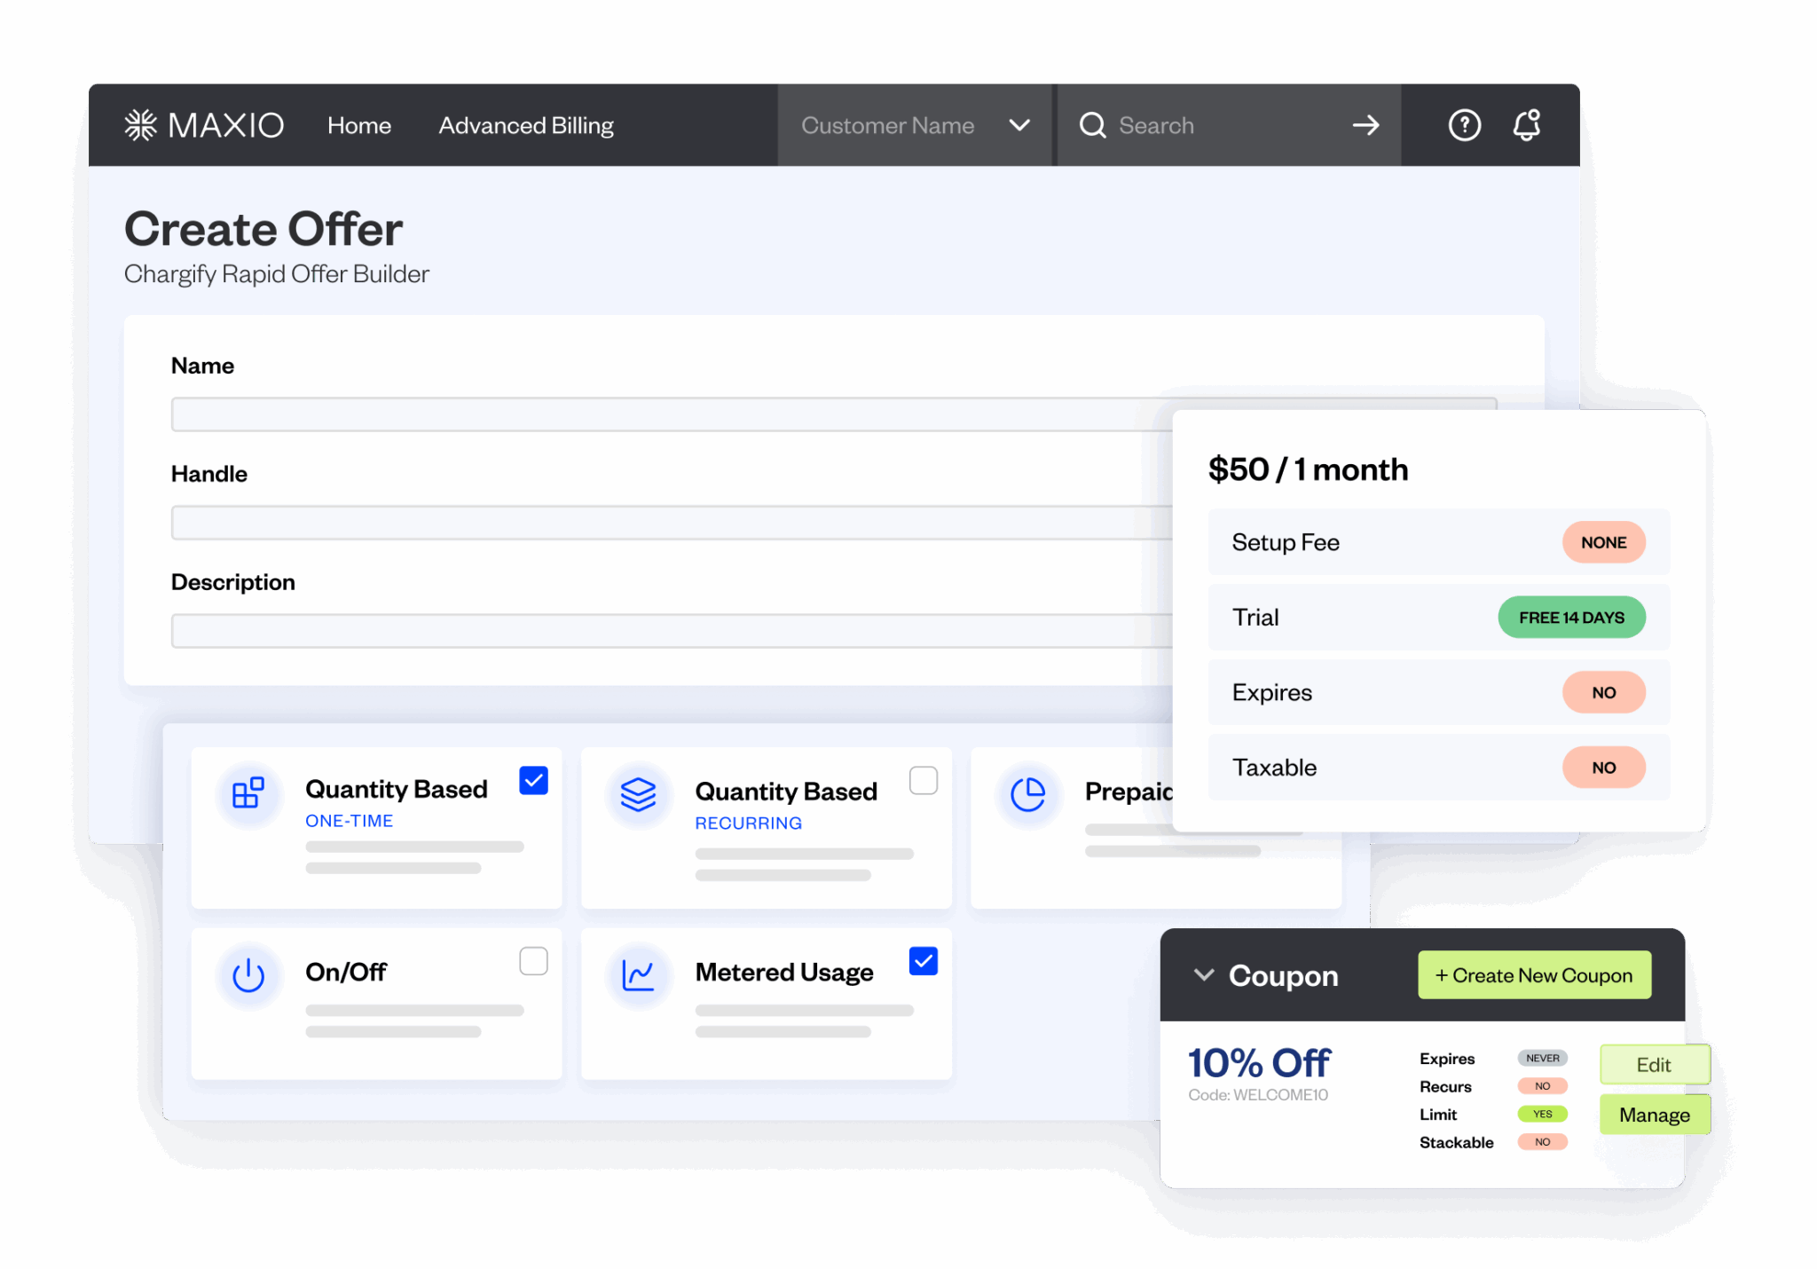The image size is (1817, 1269).
Task: Open the Customer Name dropdown
Action: (1019, 125)
